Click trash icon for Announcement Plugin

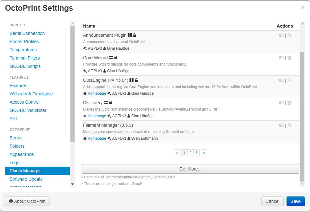click(x=289, y=35)
